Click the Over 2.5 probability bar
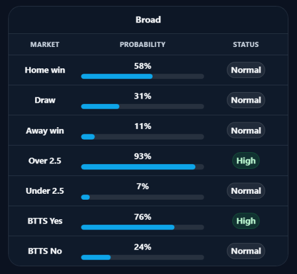The width and height of the screenshot is (297, 274). coord(143,167)
